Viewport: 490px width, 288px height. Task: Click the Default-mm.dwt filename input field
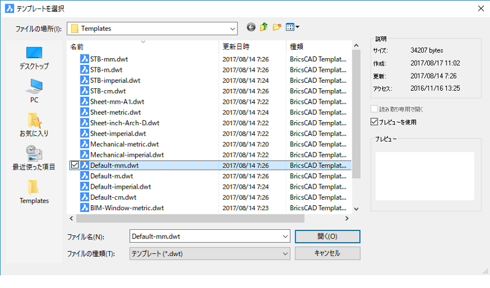(x=209, y=237)
